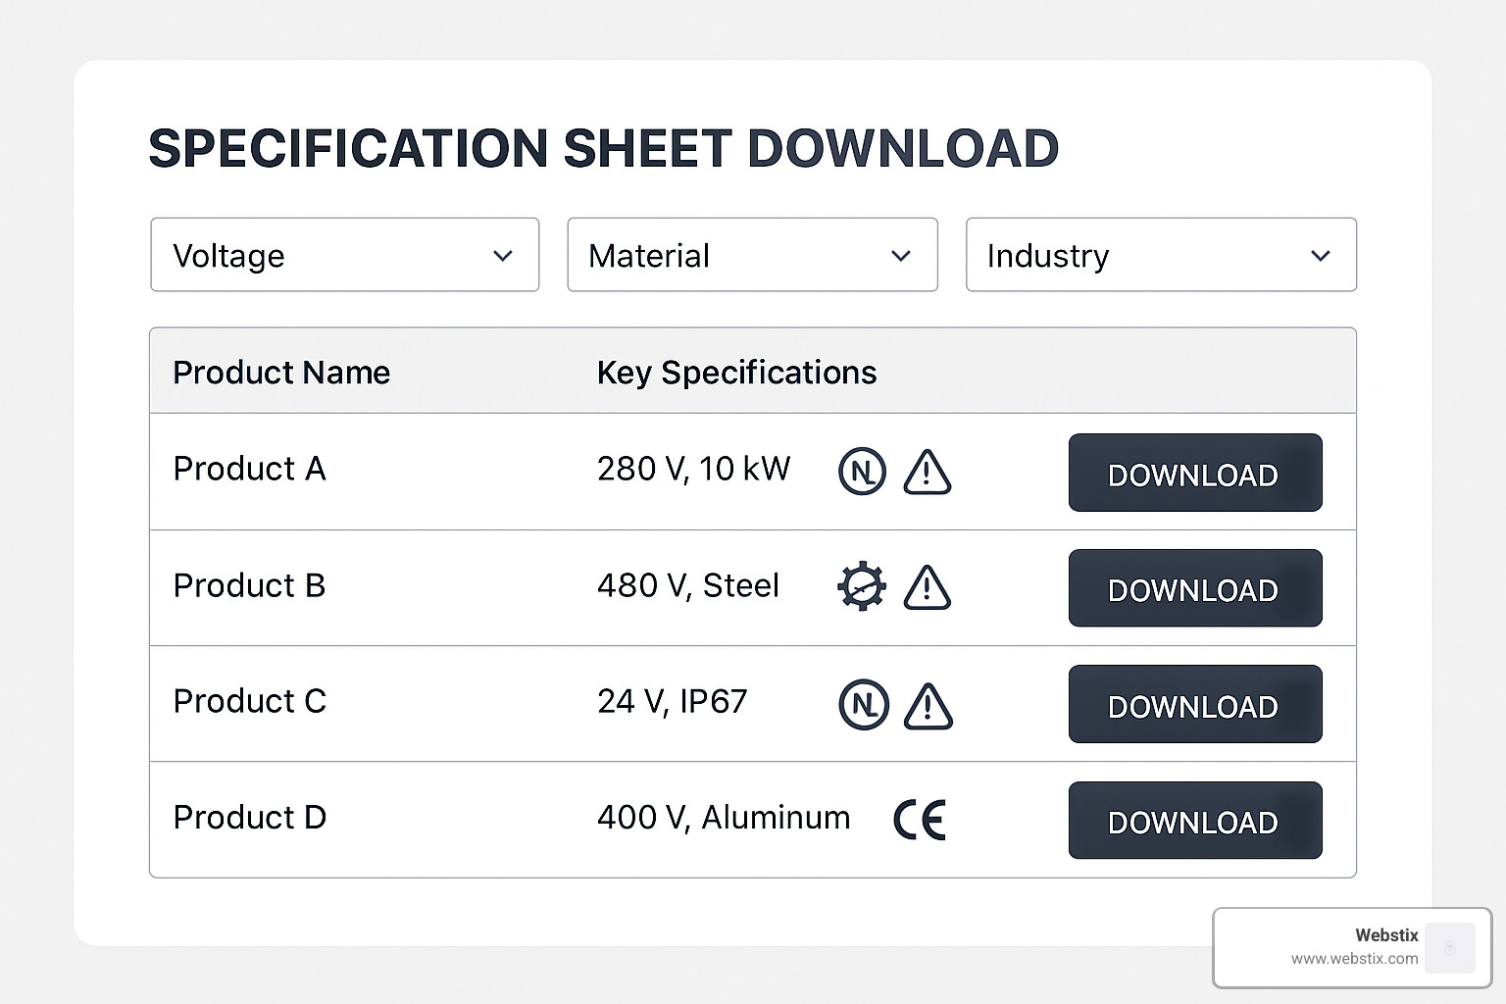The width and height of the screenshot is (1506, 1004).
Task: Expand the Material filter dropdown
Action: (x=752, y=255)
